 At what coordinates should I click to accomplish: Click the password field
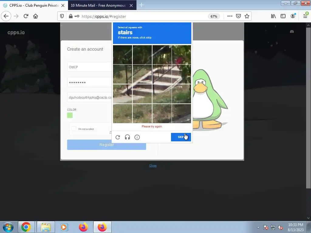pyautogui.click(x=90, y=82)
